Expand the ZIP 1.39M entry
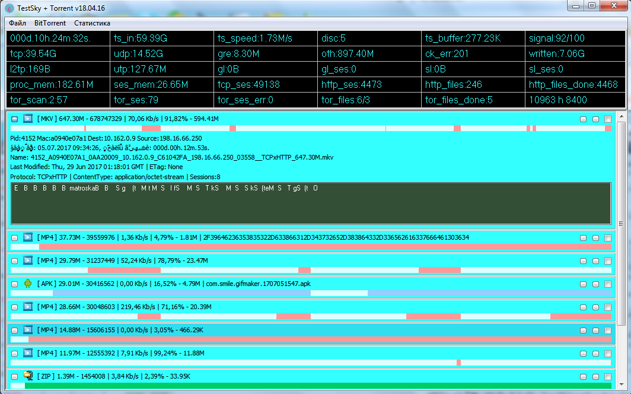 [x=15, y=376]
